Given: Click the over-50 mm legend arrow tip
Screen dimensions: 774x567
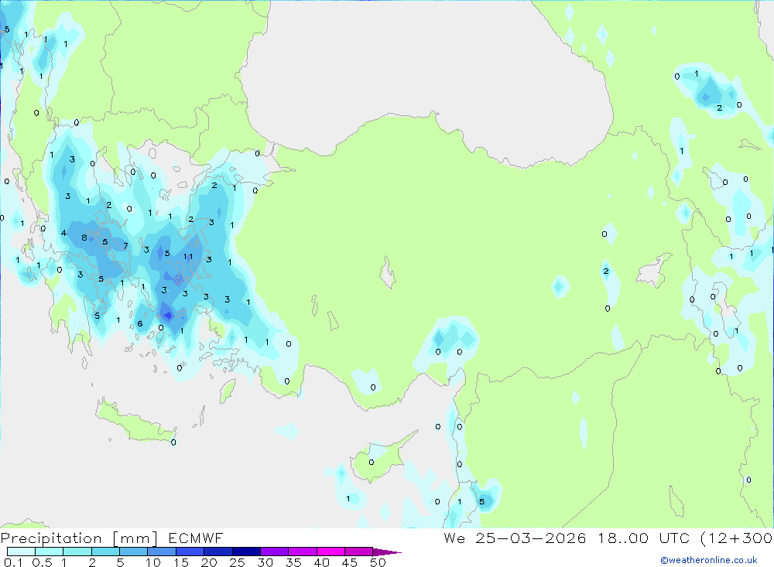Looking at the screenshot, I should point(388,552).
